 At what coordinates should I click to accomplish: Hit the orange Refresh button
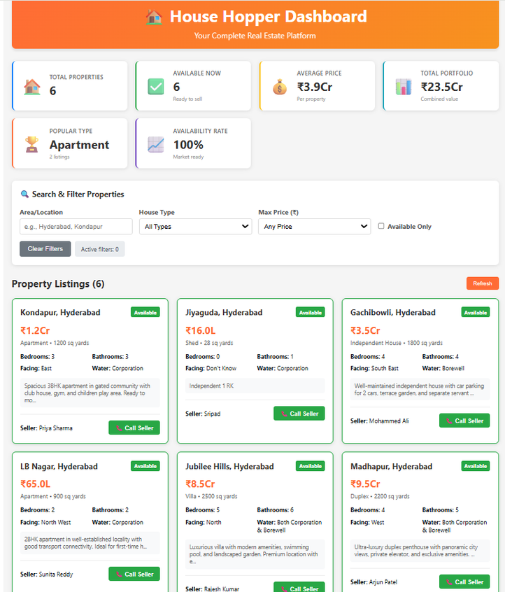[483, 283]
